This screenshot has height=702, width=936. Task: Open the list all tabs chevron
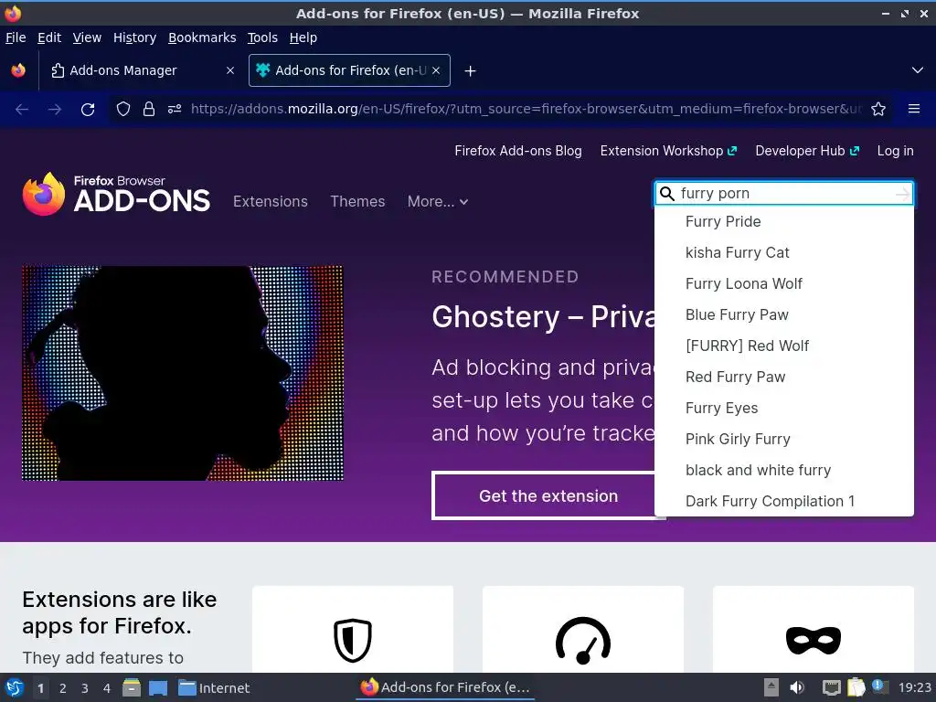917,70
